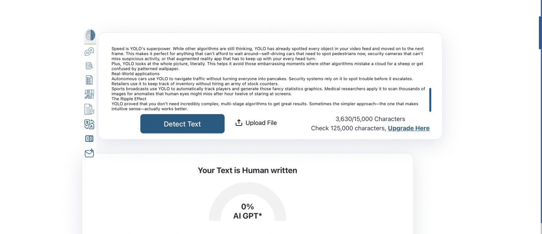Select the edit and rewrite tool icon
This screenshot has height=234, width=542.
click(x=89, y=94)
